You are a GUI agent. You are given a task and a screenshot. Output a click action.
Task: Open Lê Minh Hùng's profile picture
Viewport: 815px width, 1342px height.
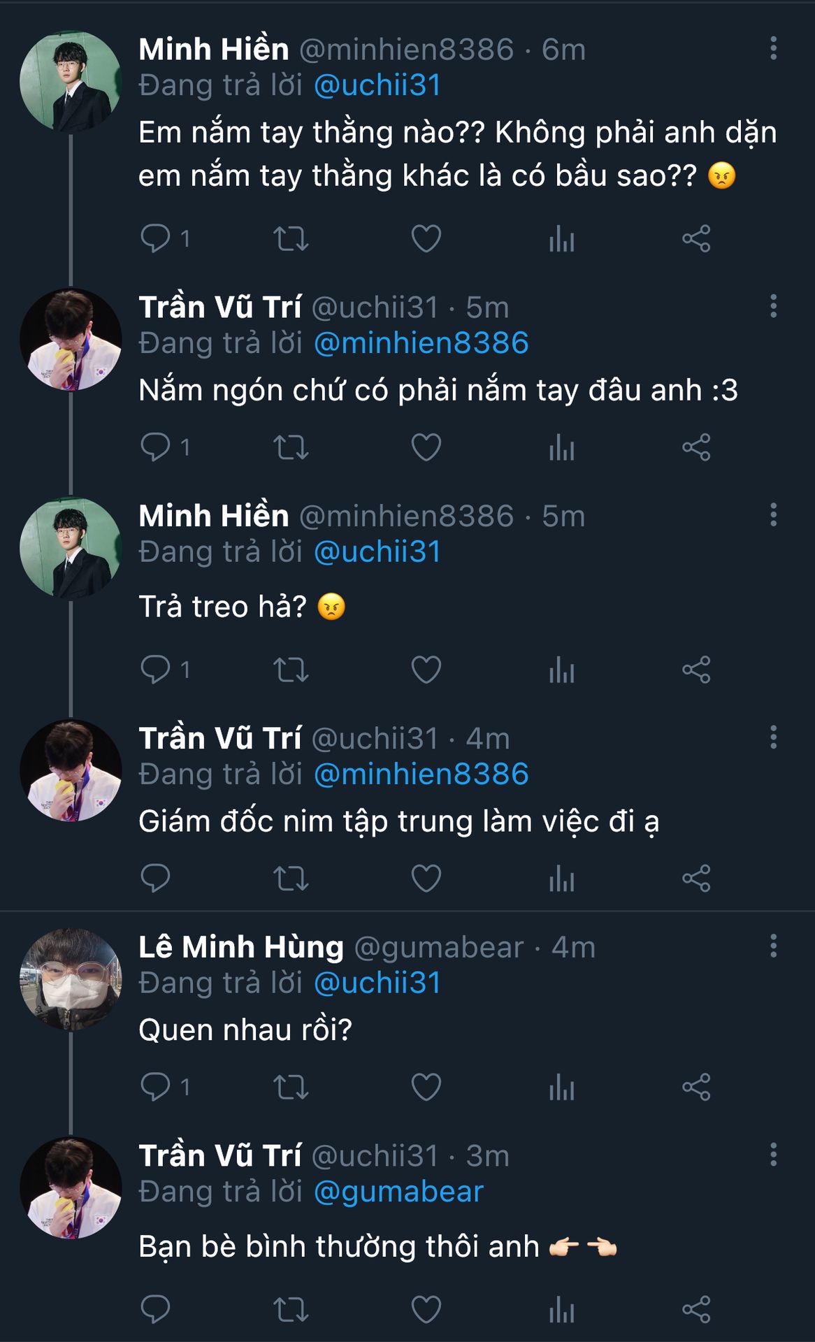71,979
